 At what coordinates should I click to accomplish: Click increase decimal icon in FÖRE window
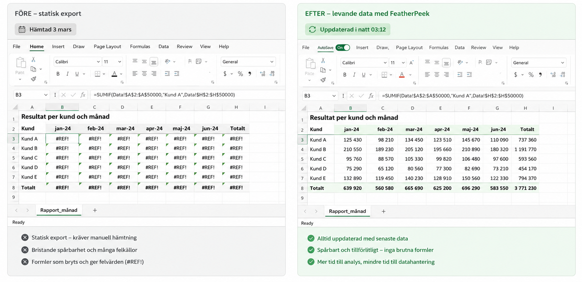click(x=263, y=74)
